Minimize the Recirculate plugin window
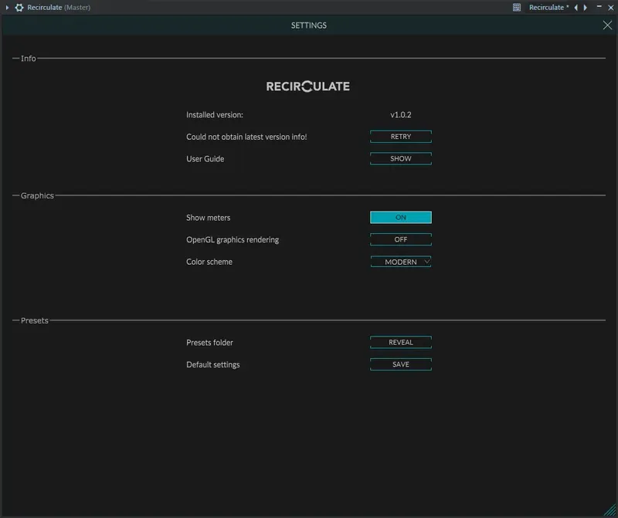Screen dimensions: 618x518 click(x=599, y=7)
